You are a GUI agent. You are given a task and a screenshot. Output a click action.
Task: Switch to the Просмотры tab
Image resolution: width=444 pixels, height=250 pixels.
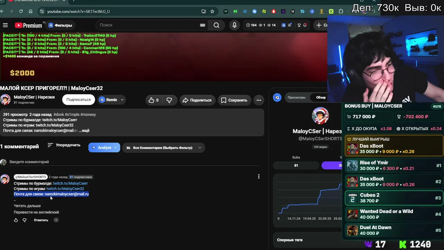click(297, 98)
